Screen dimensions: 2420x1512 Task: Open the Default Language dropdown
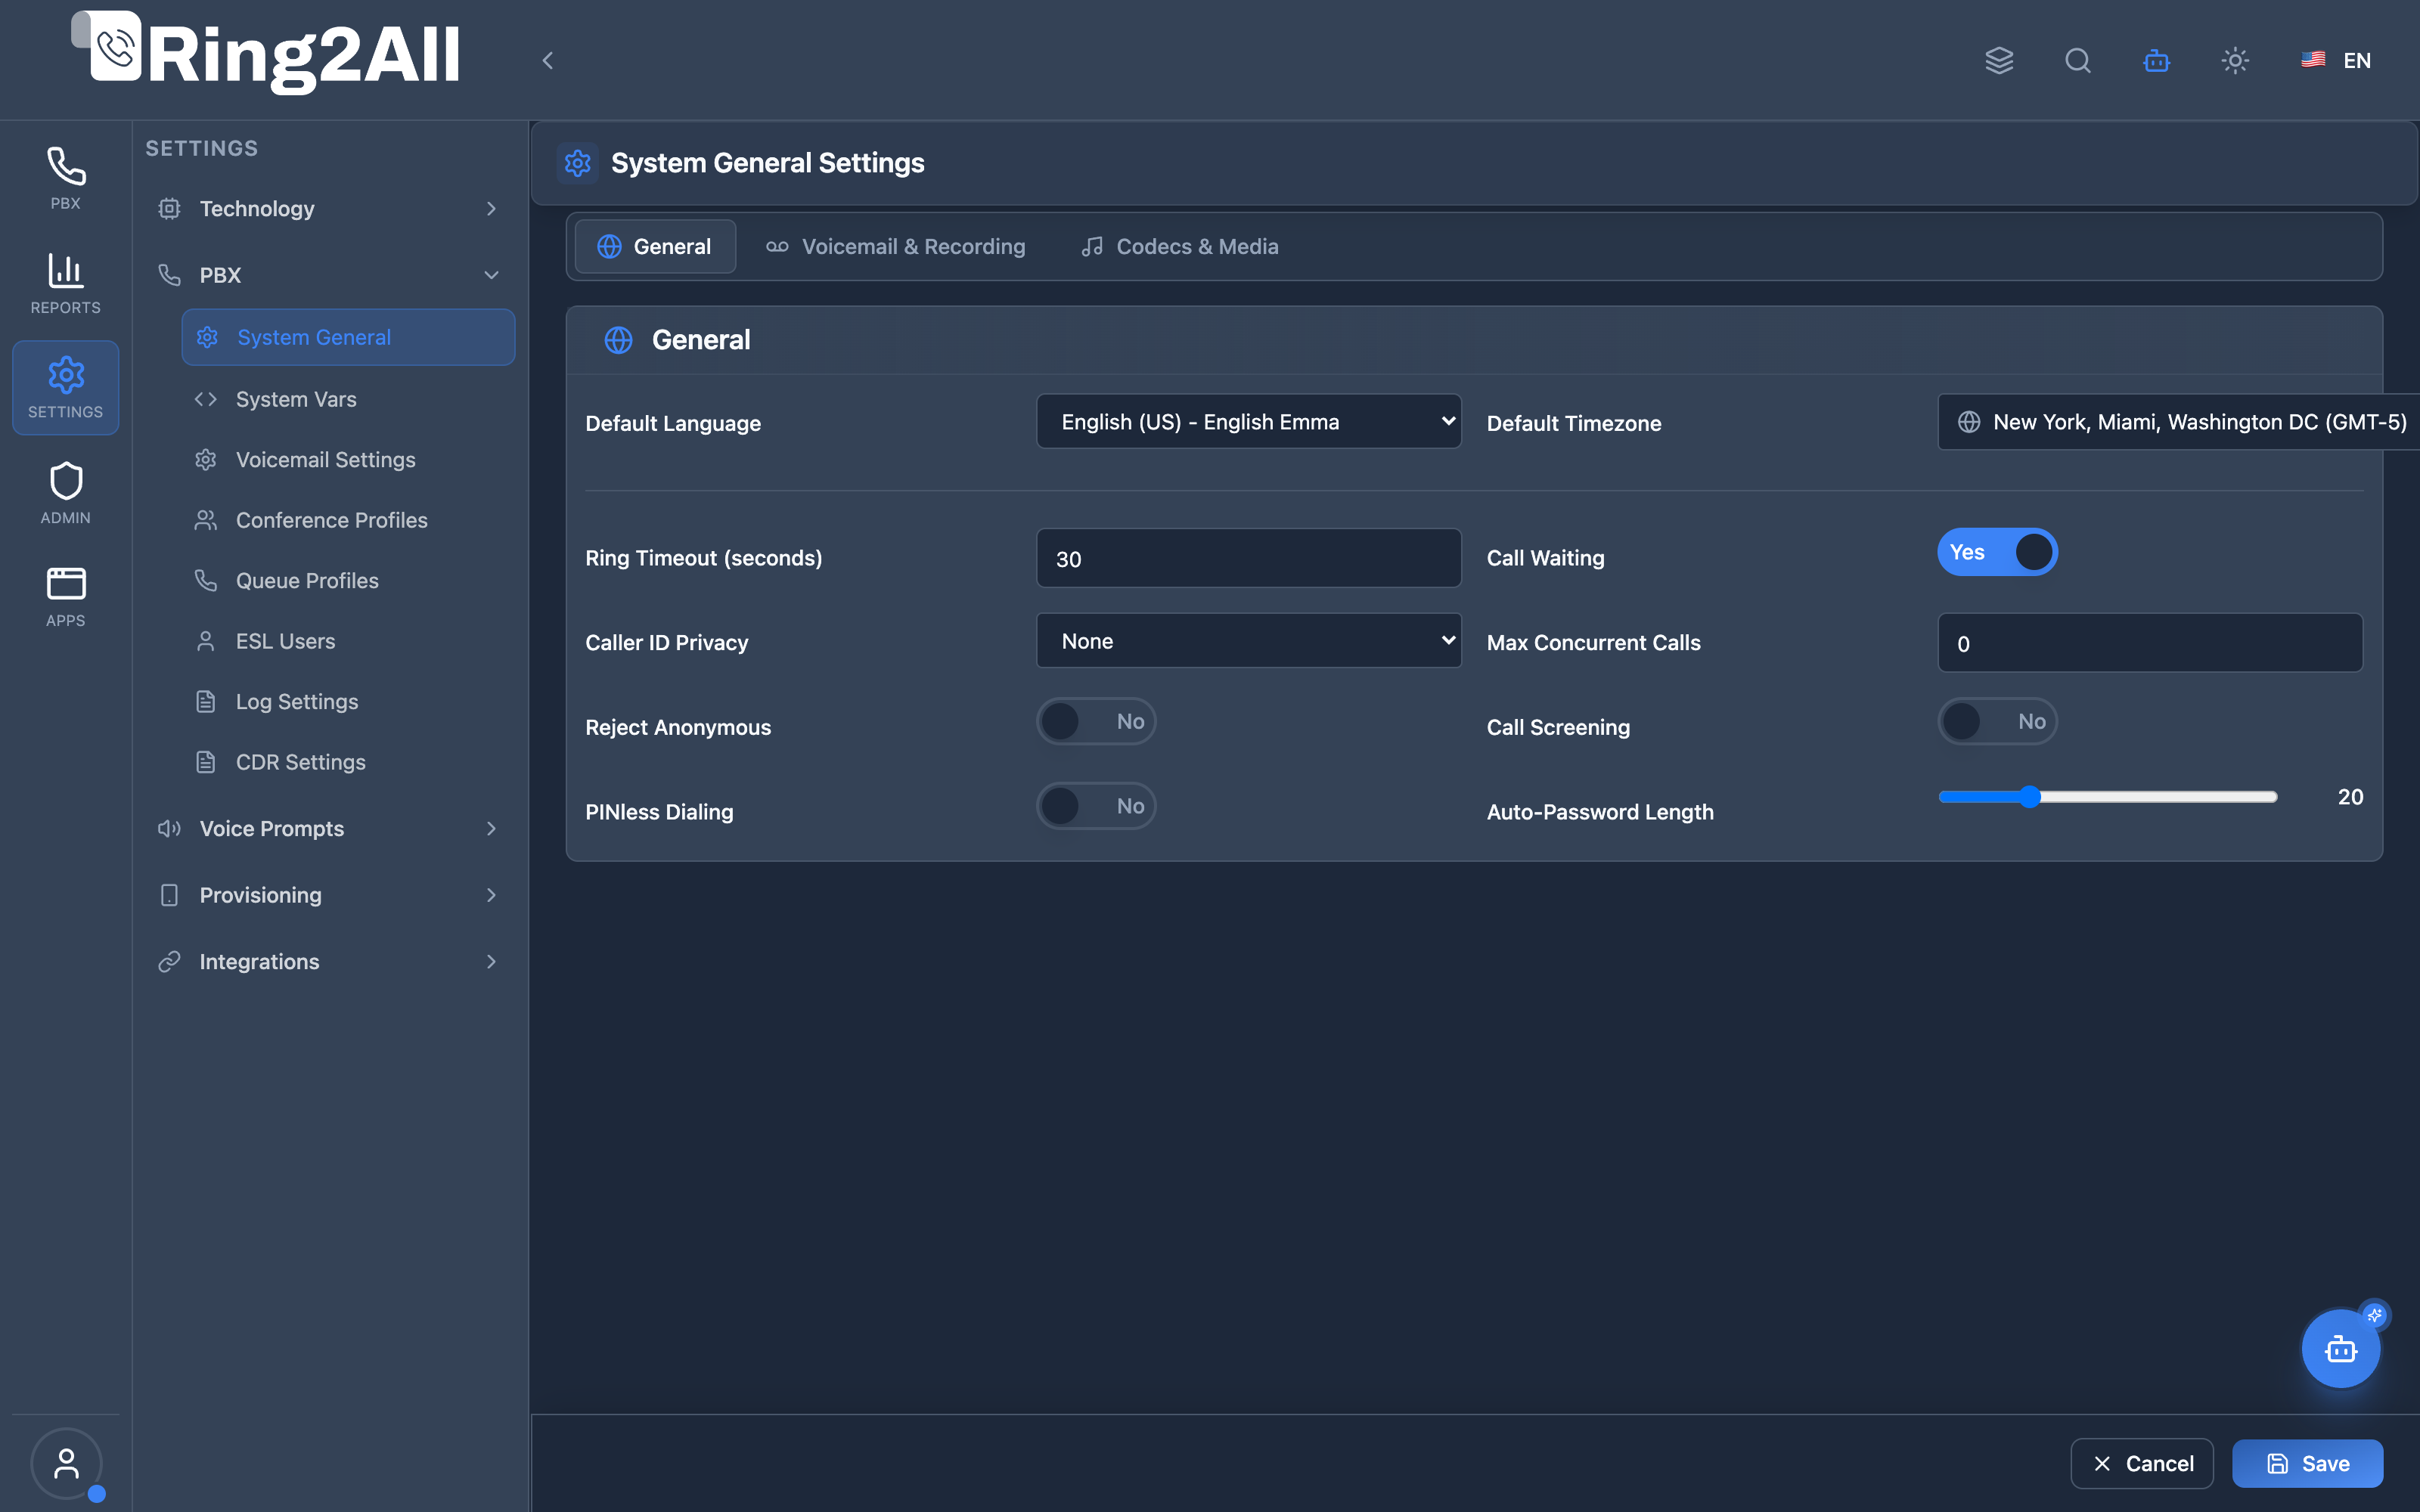1248,422
